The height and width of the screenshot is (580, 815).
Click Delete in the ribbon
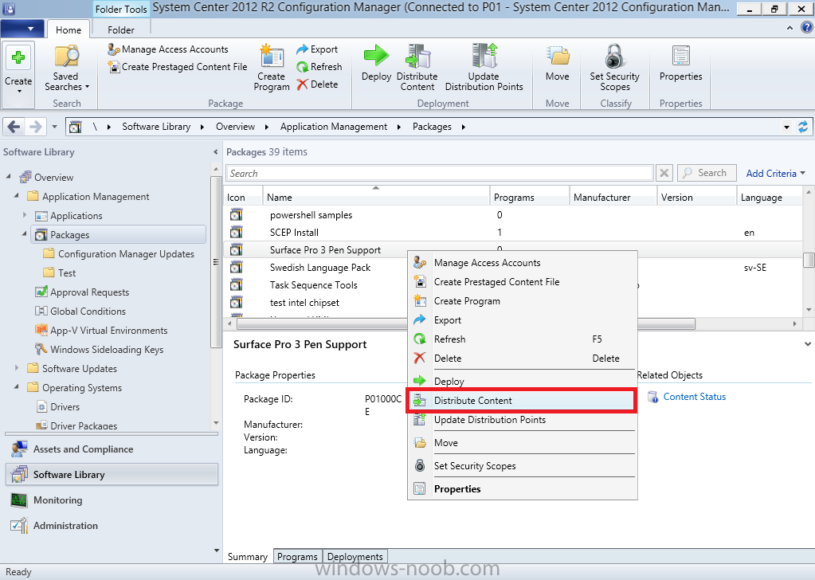[317, 84]
